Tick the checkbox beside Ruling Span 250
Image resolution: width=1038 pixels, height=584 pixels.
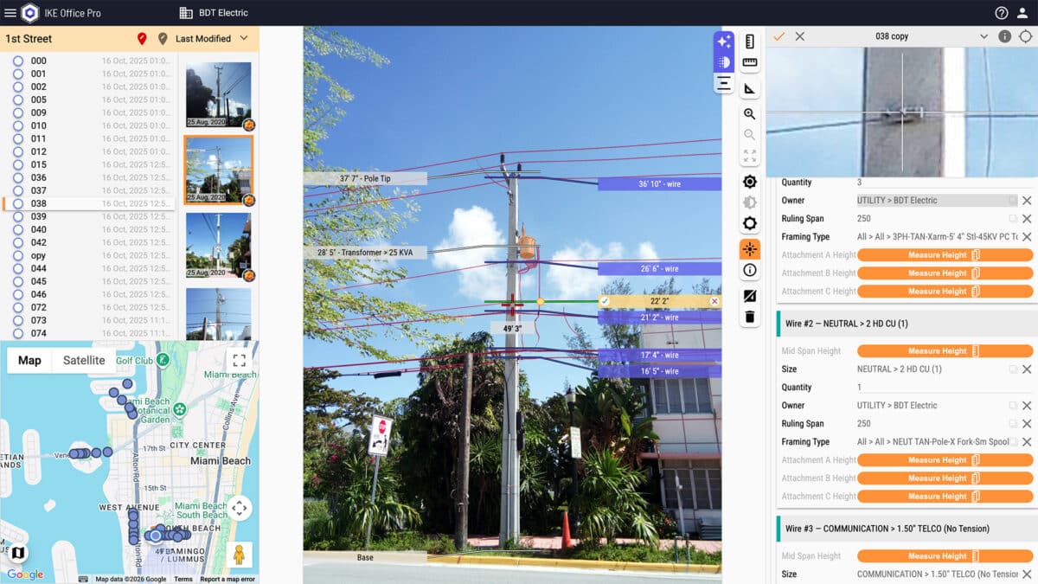pyautogui.click(x=1012, y=219)
